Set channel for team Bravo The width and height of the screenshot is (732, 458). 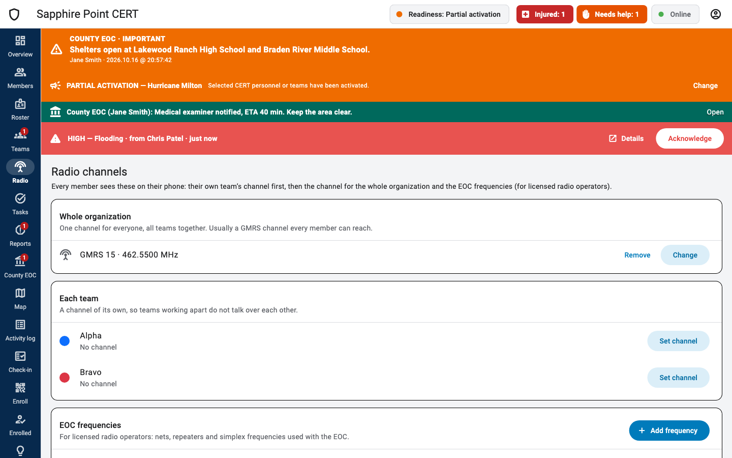(x=678, y=378)
